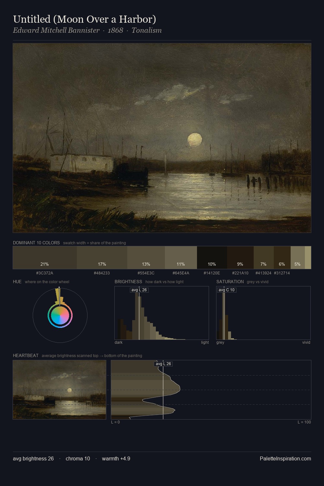This screenshot has width=324, height=486.
Task: Click the 'SATURATION' section heading
Action: pyautogui.click(x=230, y=282)
